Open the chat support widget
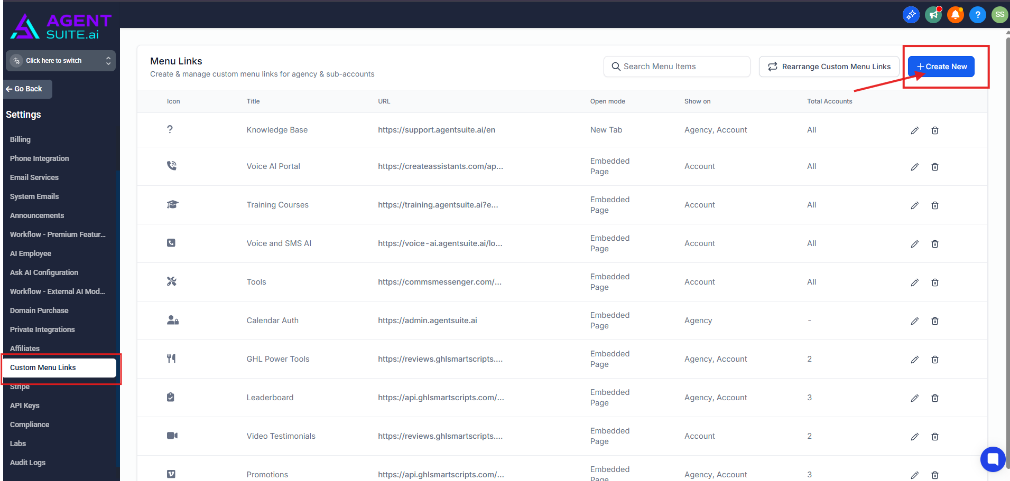 993,459
